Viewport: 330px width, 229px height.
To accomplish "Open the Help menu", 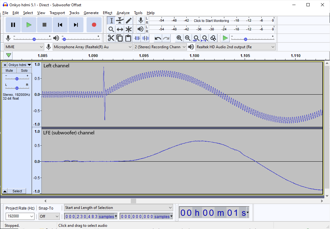I will pyautogui.click(x=151, y=13).
